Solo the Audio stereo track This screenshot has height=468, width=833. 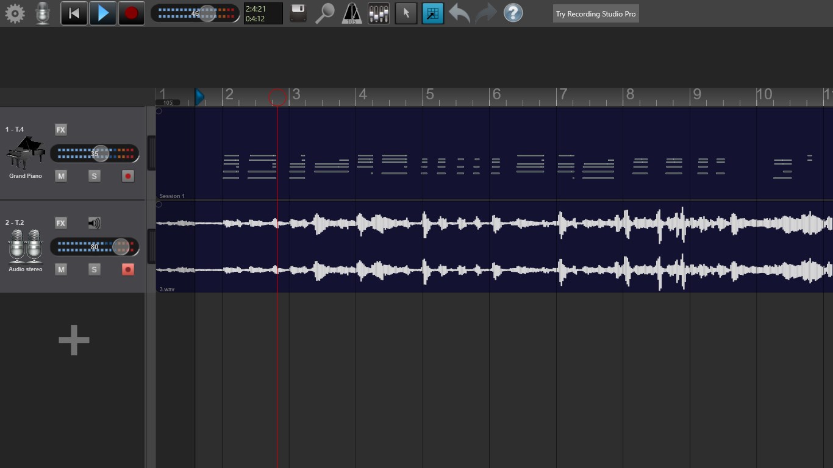click(x=95, y=269)
